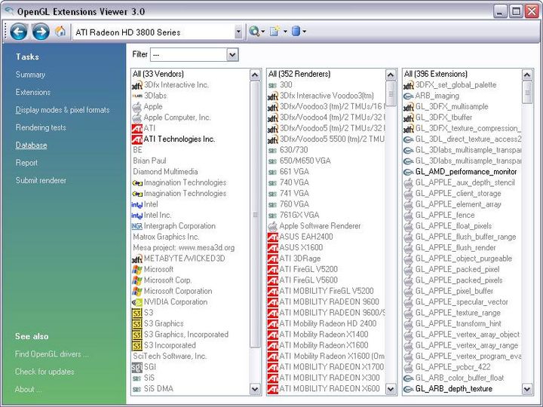Click extensions list scroll down arrow
Screen dimensions: 543x407
coord(527,389)
